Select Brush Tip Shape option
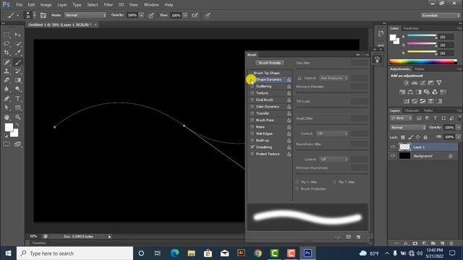The width and height of the screenshot is (463, 260). (x=266, y=73)
